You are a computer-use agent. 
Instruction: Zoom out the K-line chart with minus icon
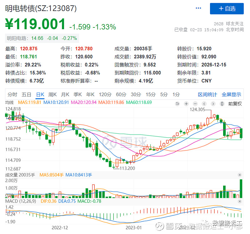[x=195, y=104]
